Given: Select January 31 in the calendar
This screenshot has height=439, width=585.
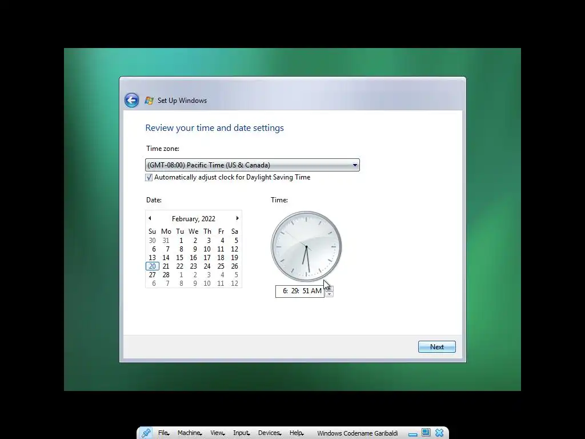Looking at the screenshot, I should coord(166,241).
